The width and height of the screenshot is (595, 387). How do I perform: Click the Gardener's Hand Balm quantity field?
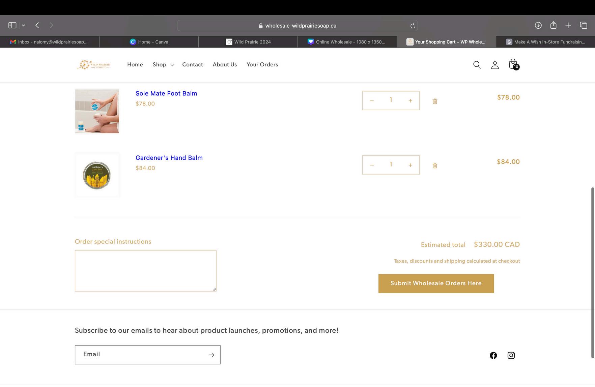click(391, 165)
